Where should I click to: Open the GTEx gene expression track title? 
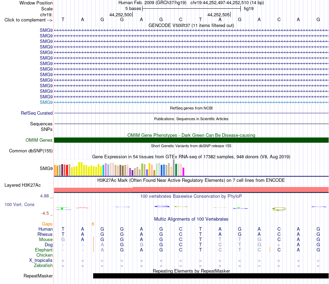[191, 157]
